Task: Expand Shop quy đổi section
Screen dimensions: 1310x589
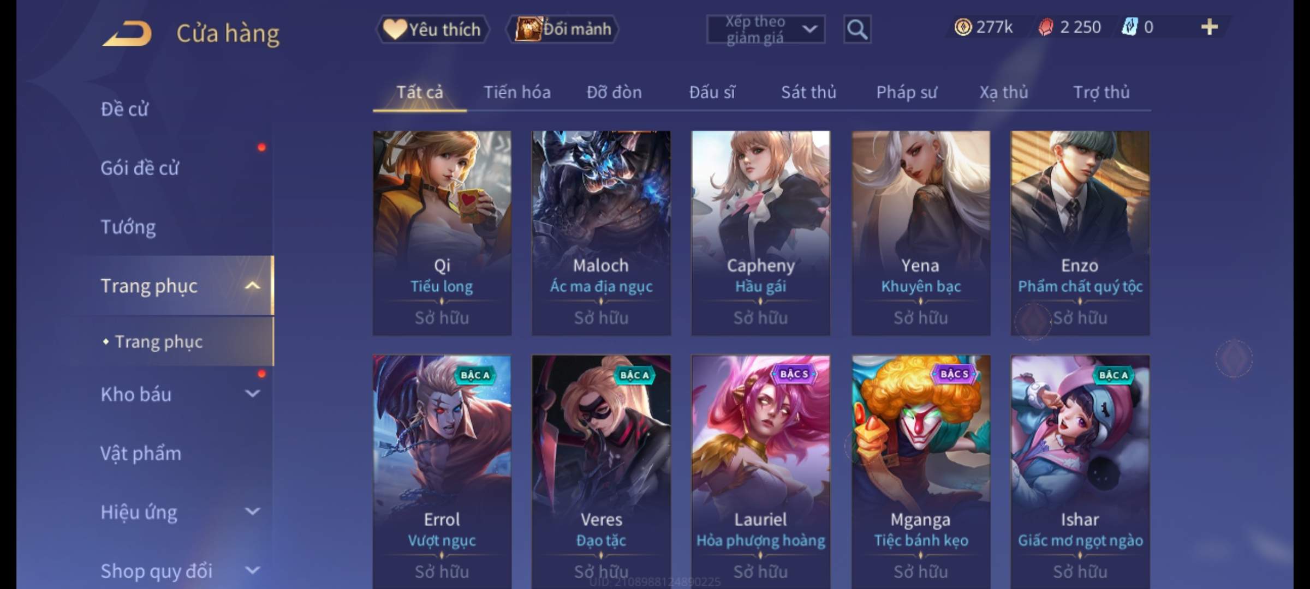Action: [252, 570]
